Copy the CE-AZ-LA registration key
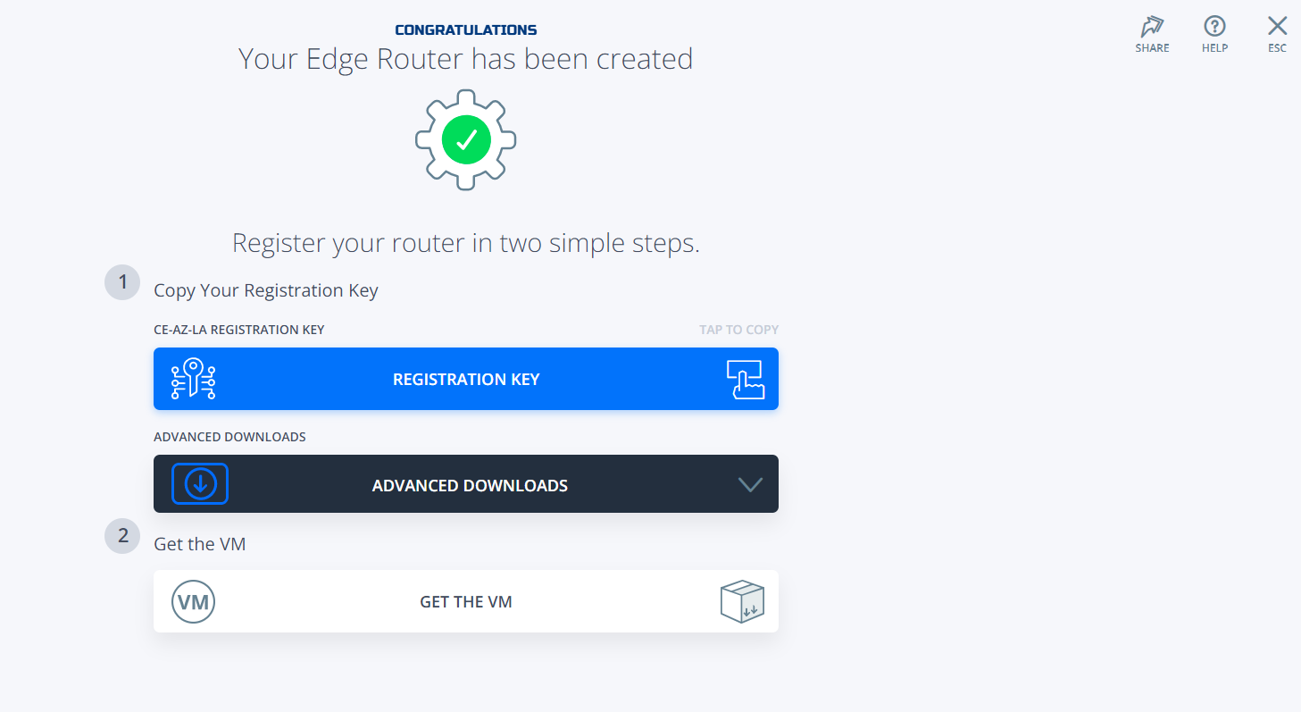1301x712 pixels. pyautogui.click(x=465, y=379)
